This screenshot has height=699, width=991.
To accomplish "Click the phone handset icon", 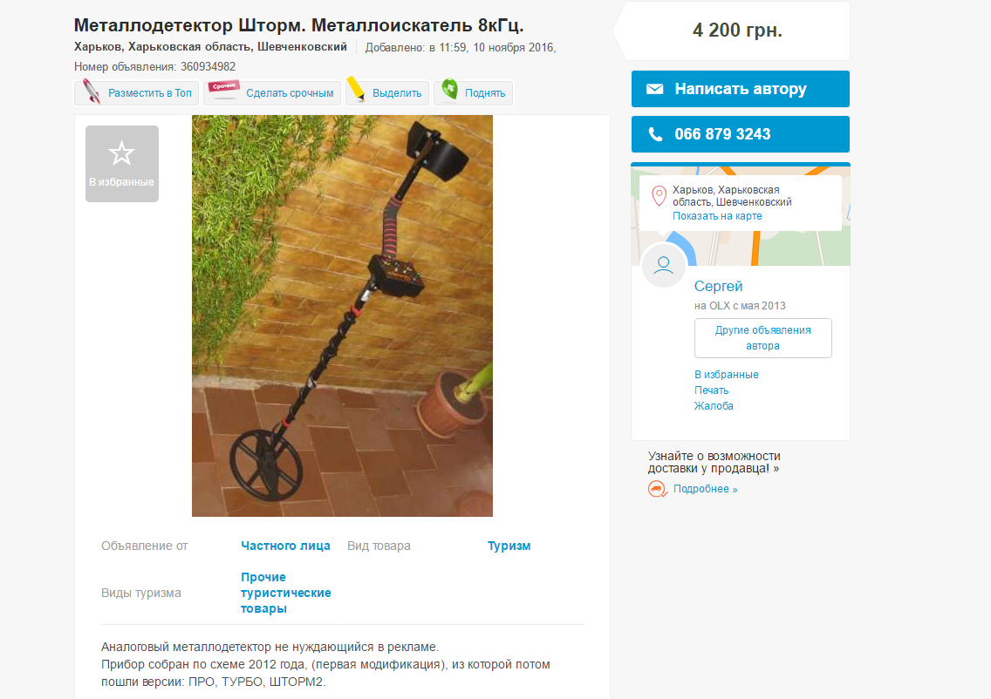I will (655, 134).
